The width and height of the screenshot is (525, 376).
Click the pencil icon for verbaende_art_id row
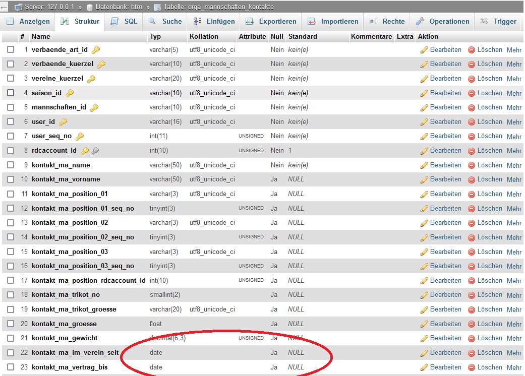click(x=424, y=50)
